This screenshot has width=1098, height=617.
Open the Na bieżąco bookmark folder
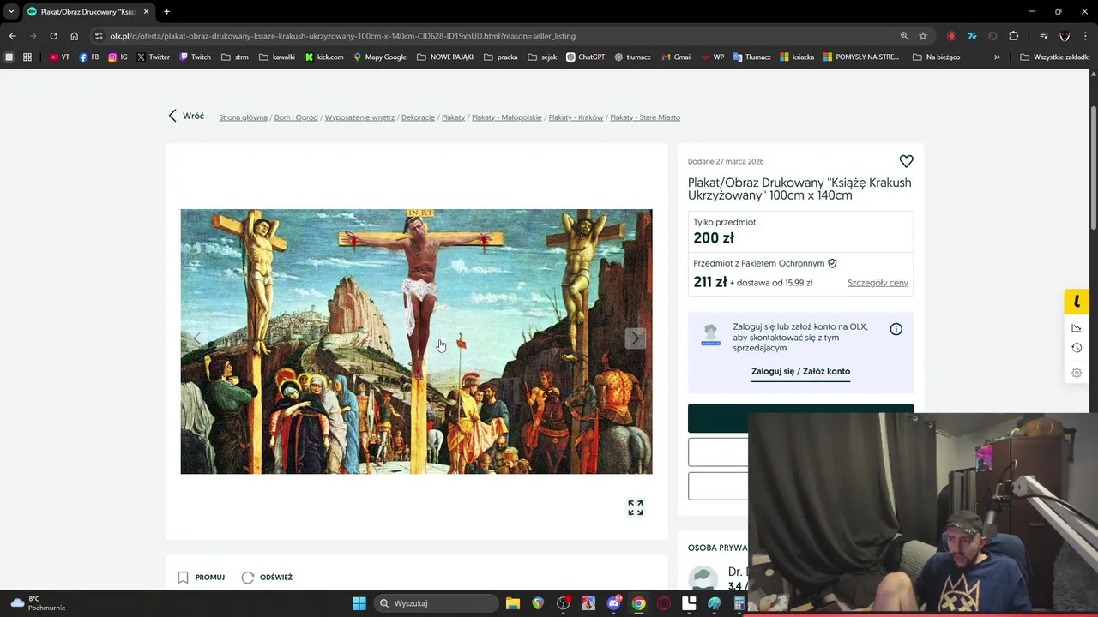tap(936, 57)
